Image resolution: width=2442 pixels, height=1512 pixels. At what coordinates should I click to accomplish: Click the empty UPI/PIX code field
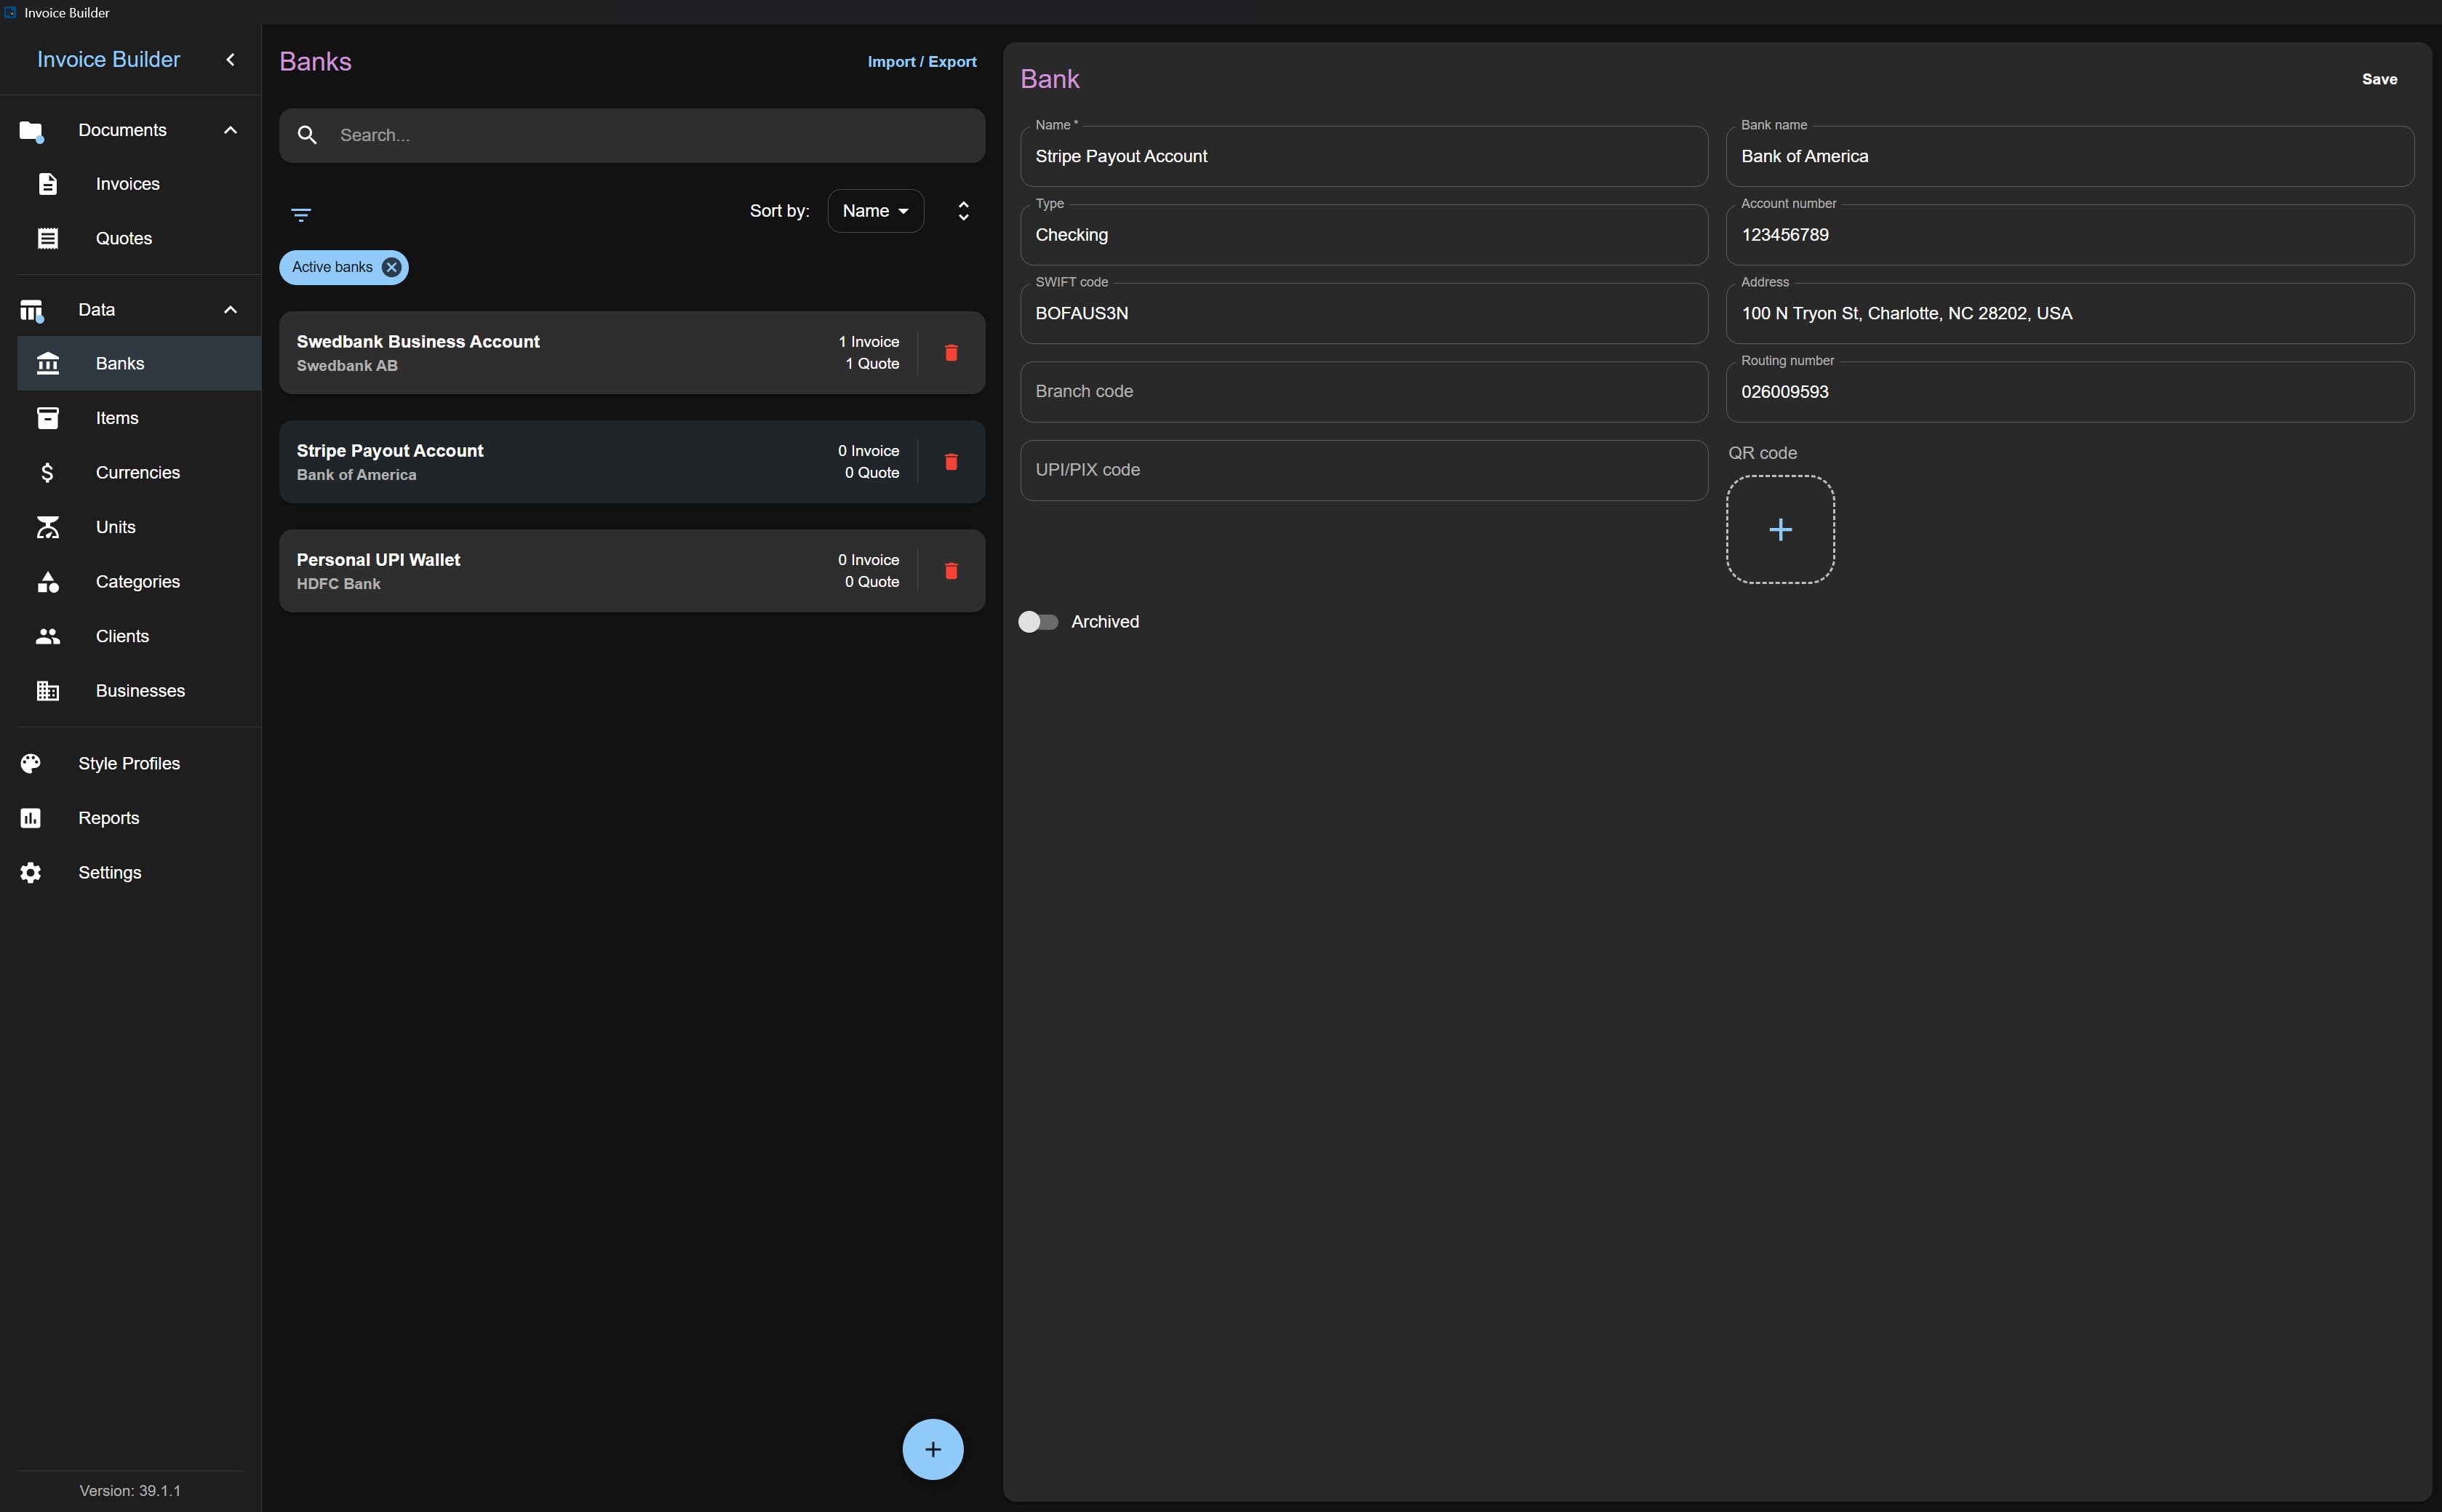[1364, 470]
